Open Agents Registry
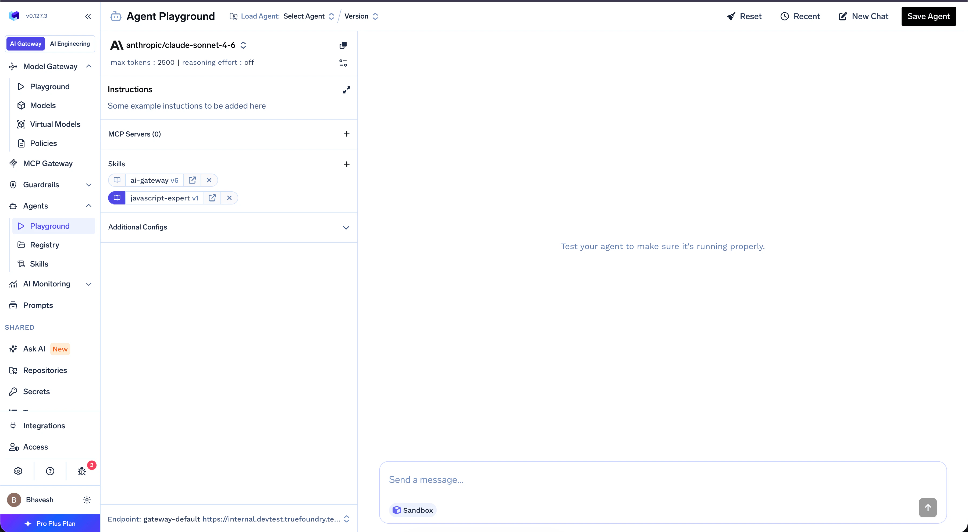 pos(54,245)
